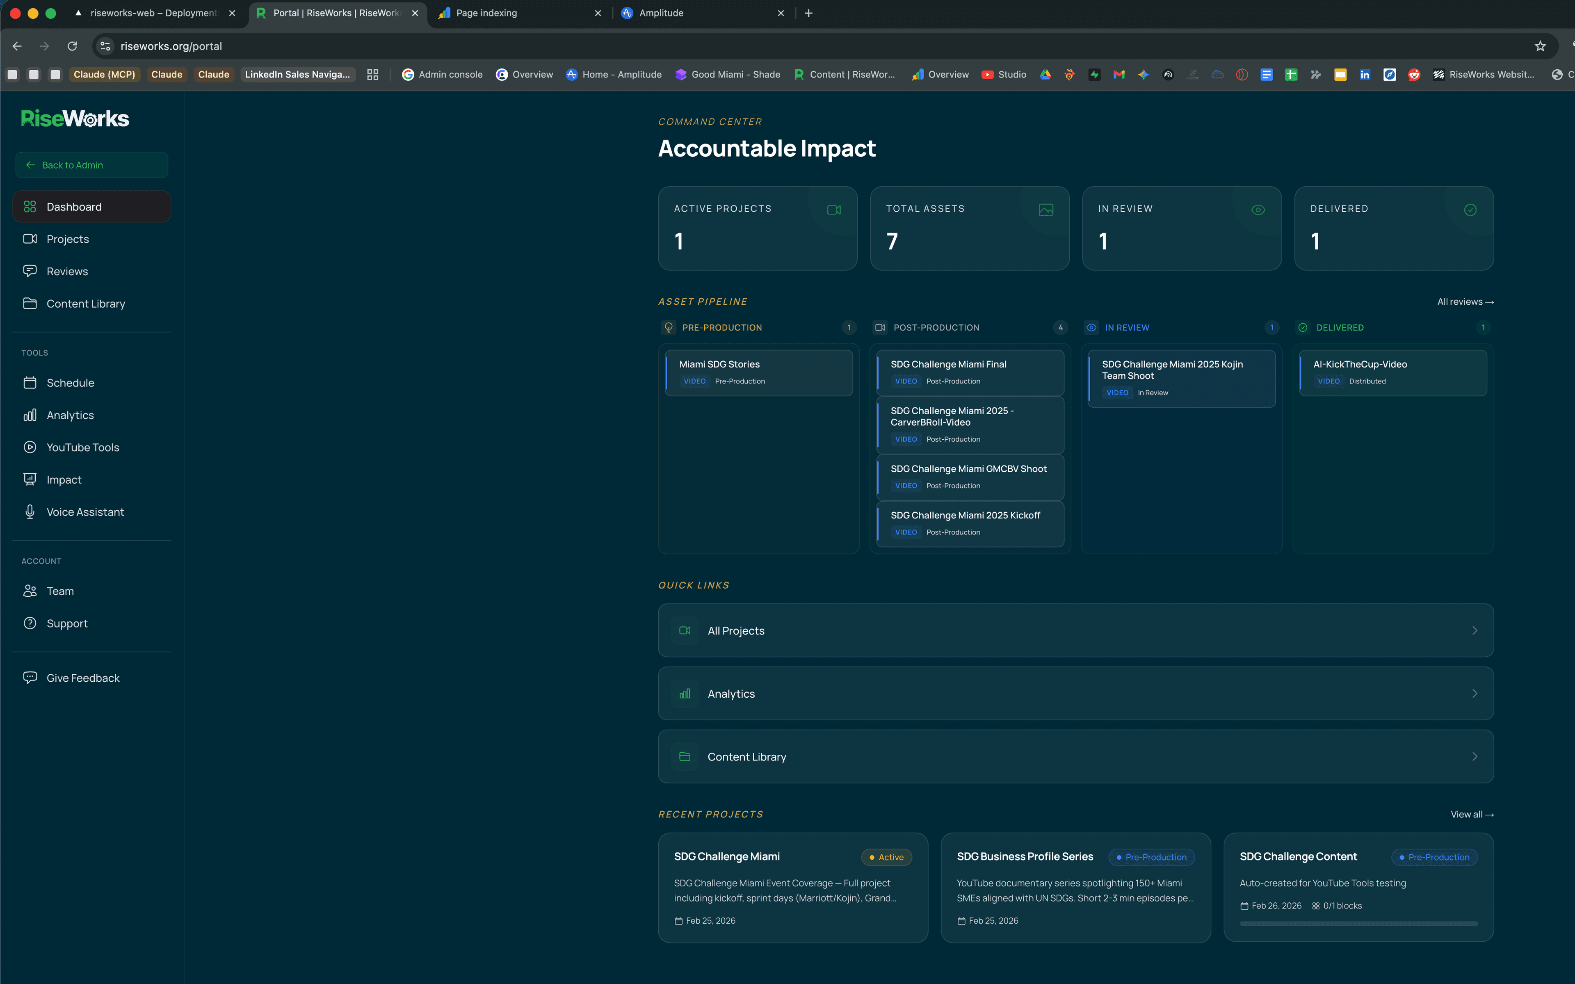Click the Give Feedback chat icon
Viewport: 1575px width, 984px height.
(x=31, y=678)
